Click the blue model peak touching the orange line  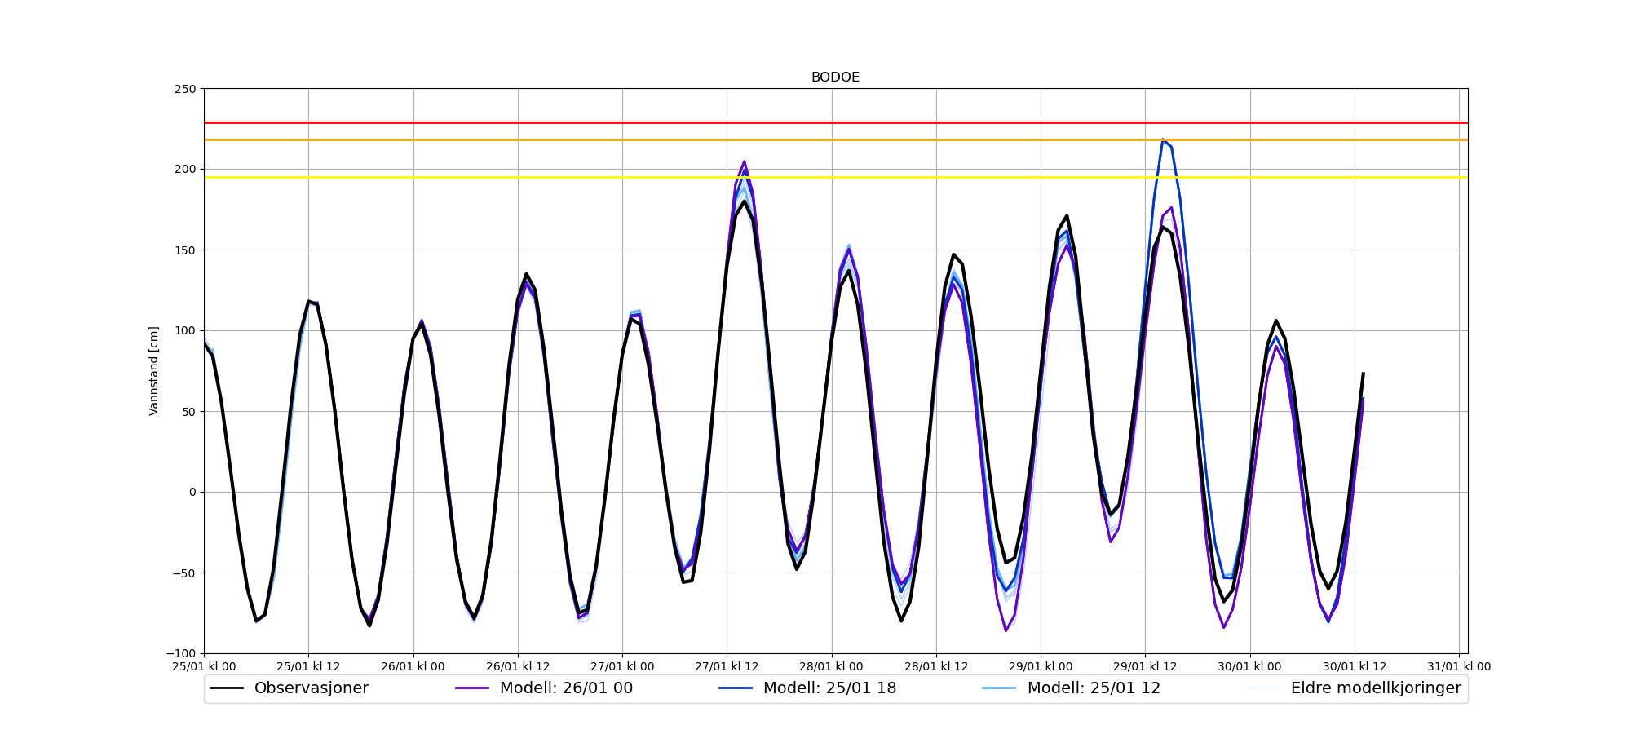coord(1163,140)
